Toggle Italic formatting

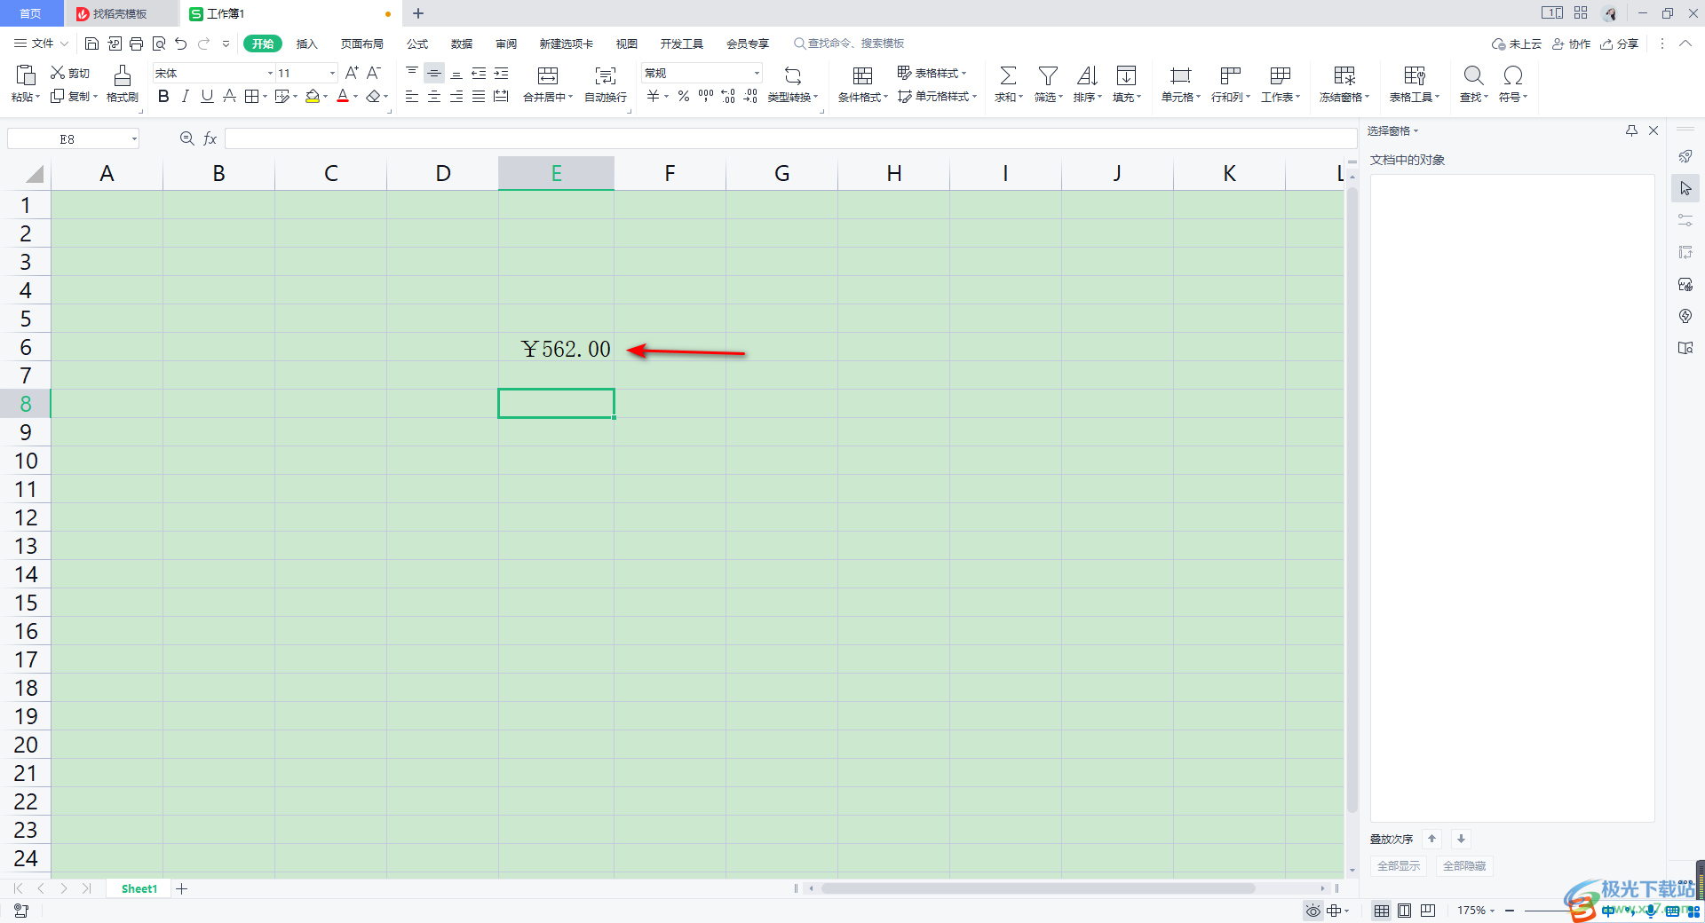pos(186,96)
